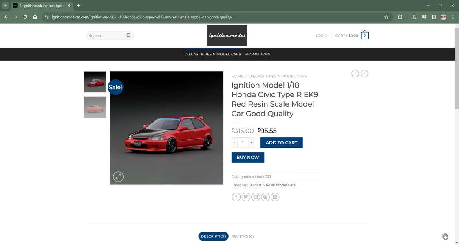Switch to the REVIEWS (0) tab

coord(242,236)
